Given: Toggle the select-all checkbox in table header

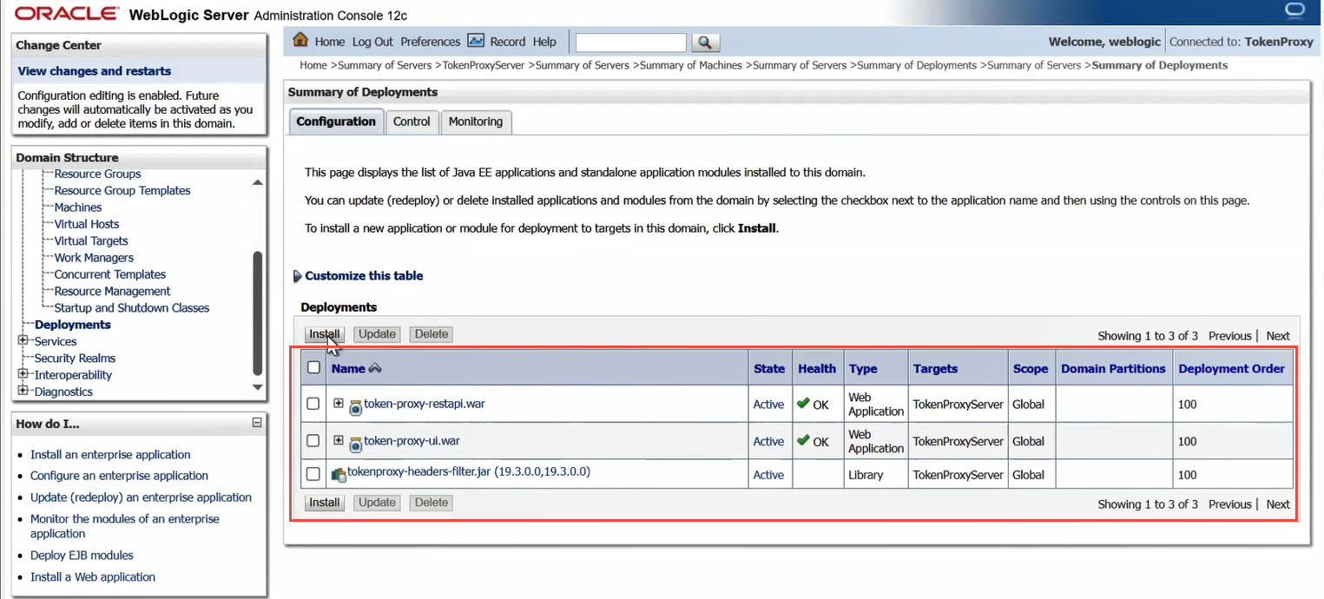Looking at the screenshot, I should (x=313, y=368).
